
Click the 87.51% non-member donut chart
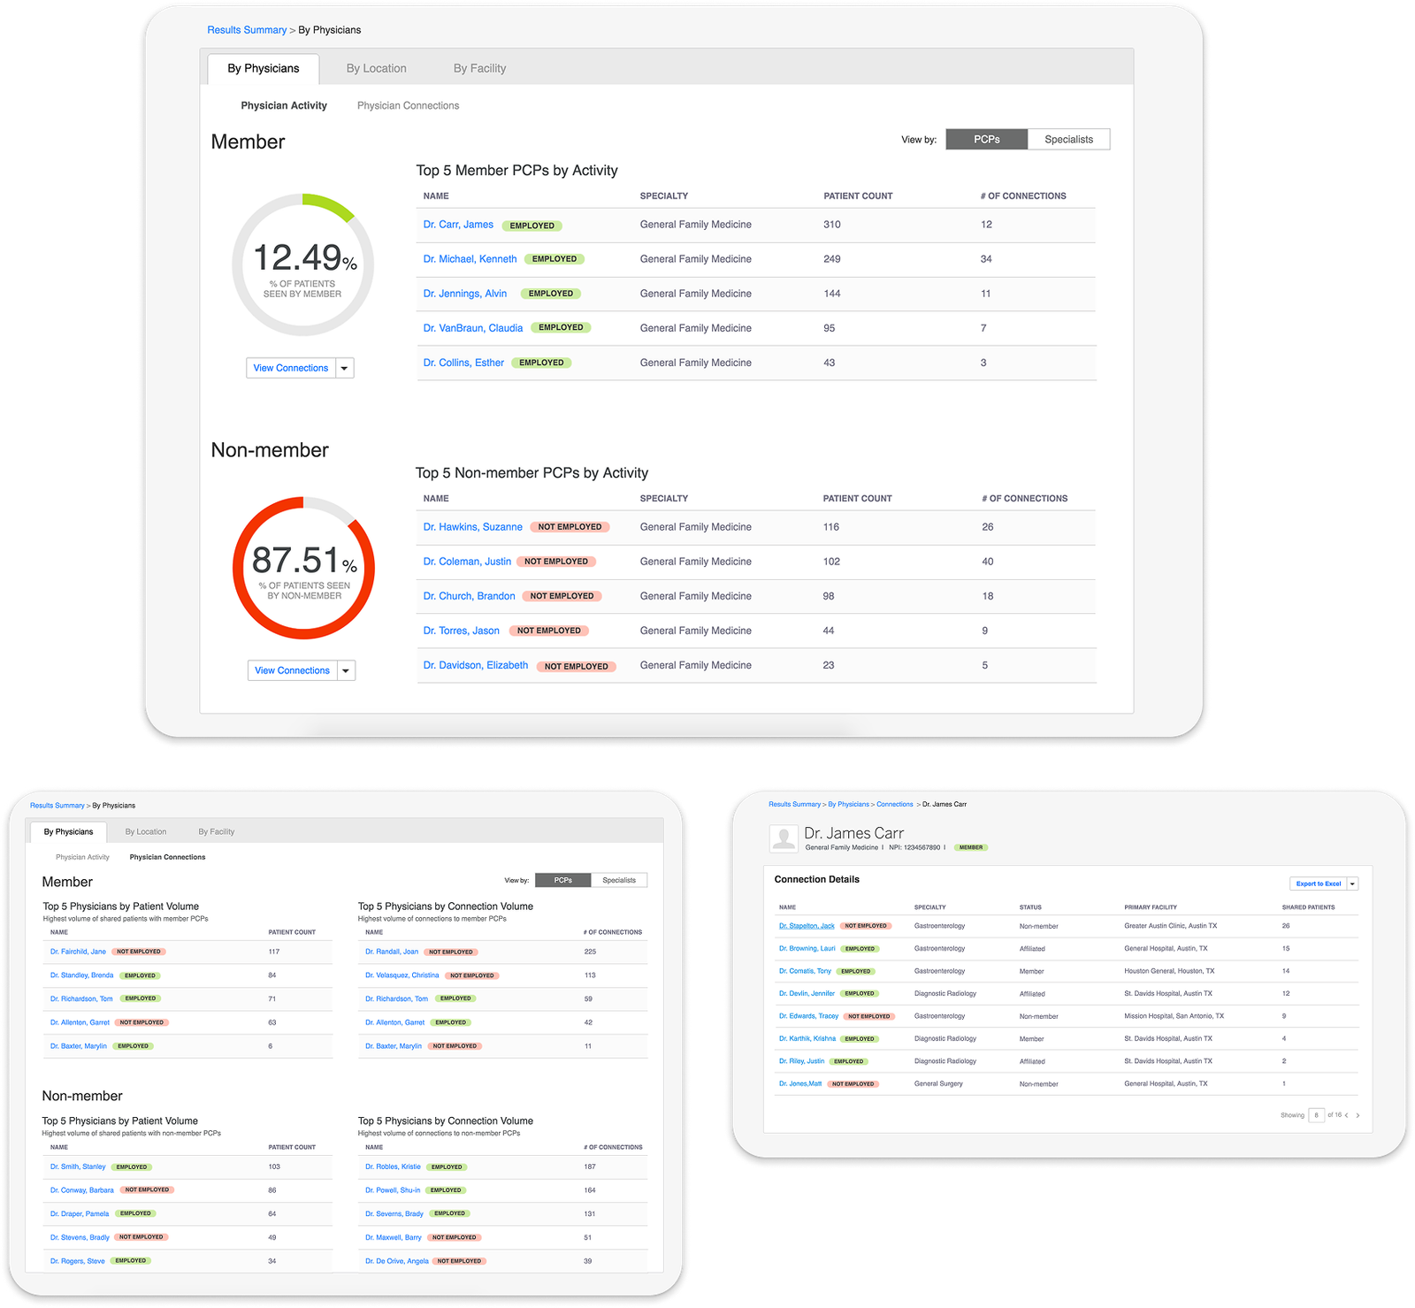click(x=303, y=568)
